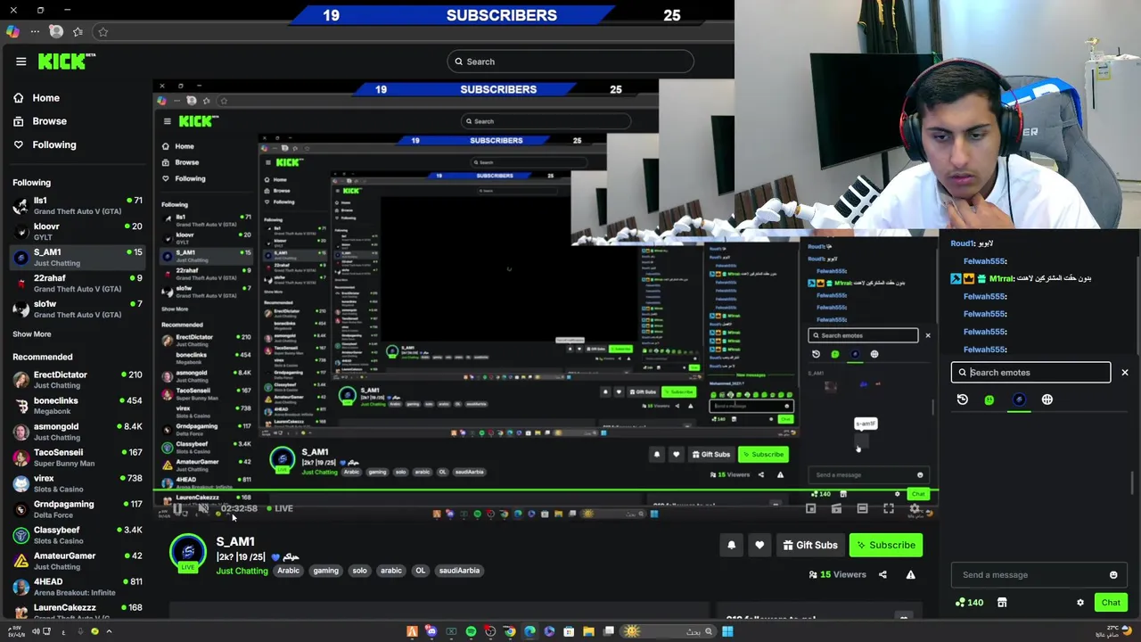Select the solo stream tag
This screenshot has width=1141, height=642.
pyautogui.click(x=359, y=571)
